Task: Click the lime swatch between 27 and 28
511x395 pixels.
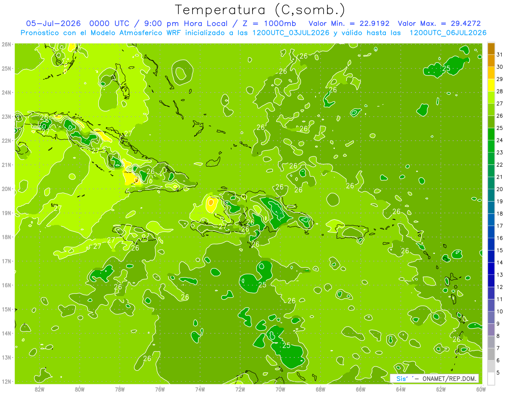Action: pos(491,98)
